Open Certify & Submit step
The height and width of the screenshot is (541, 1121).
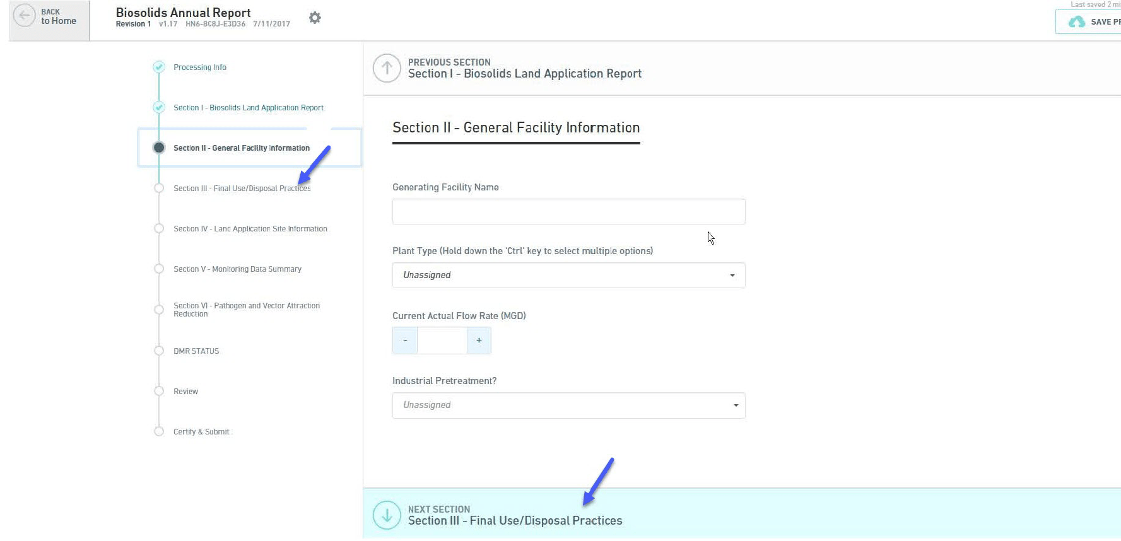tap(201, 432)
